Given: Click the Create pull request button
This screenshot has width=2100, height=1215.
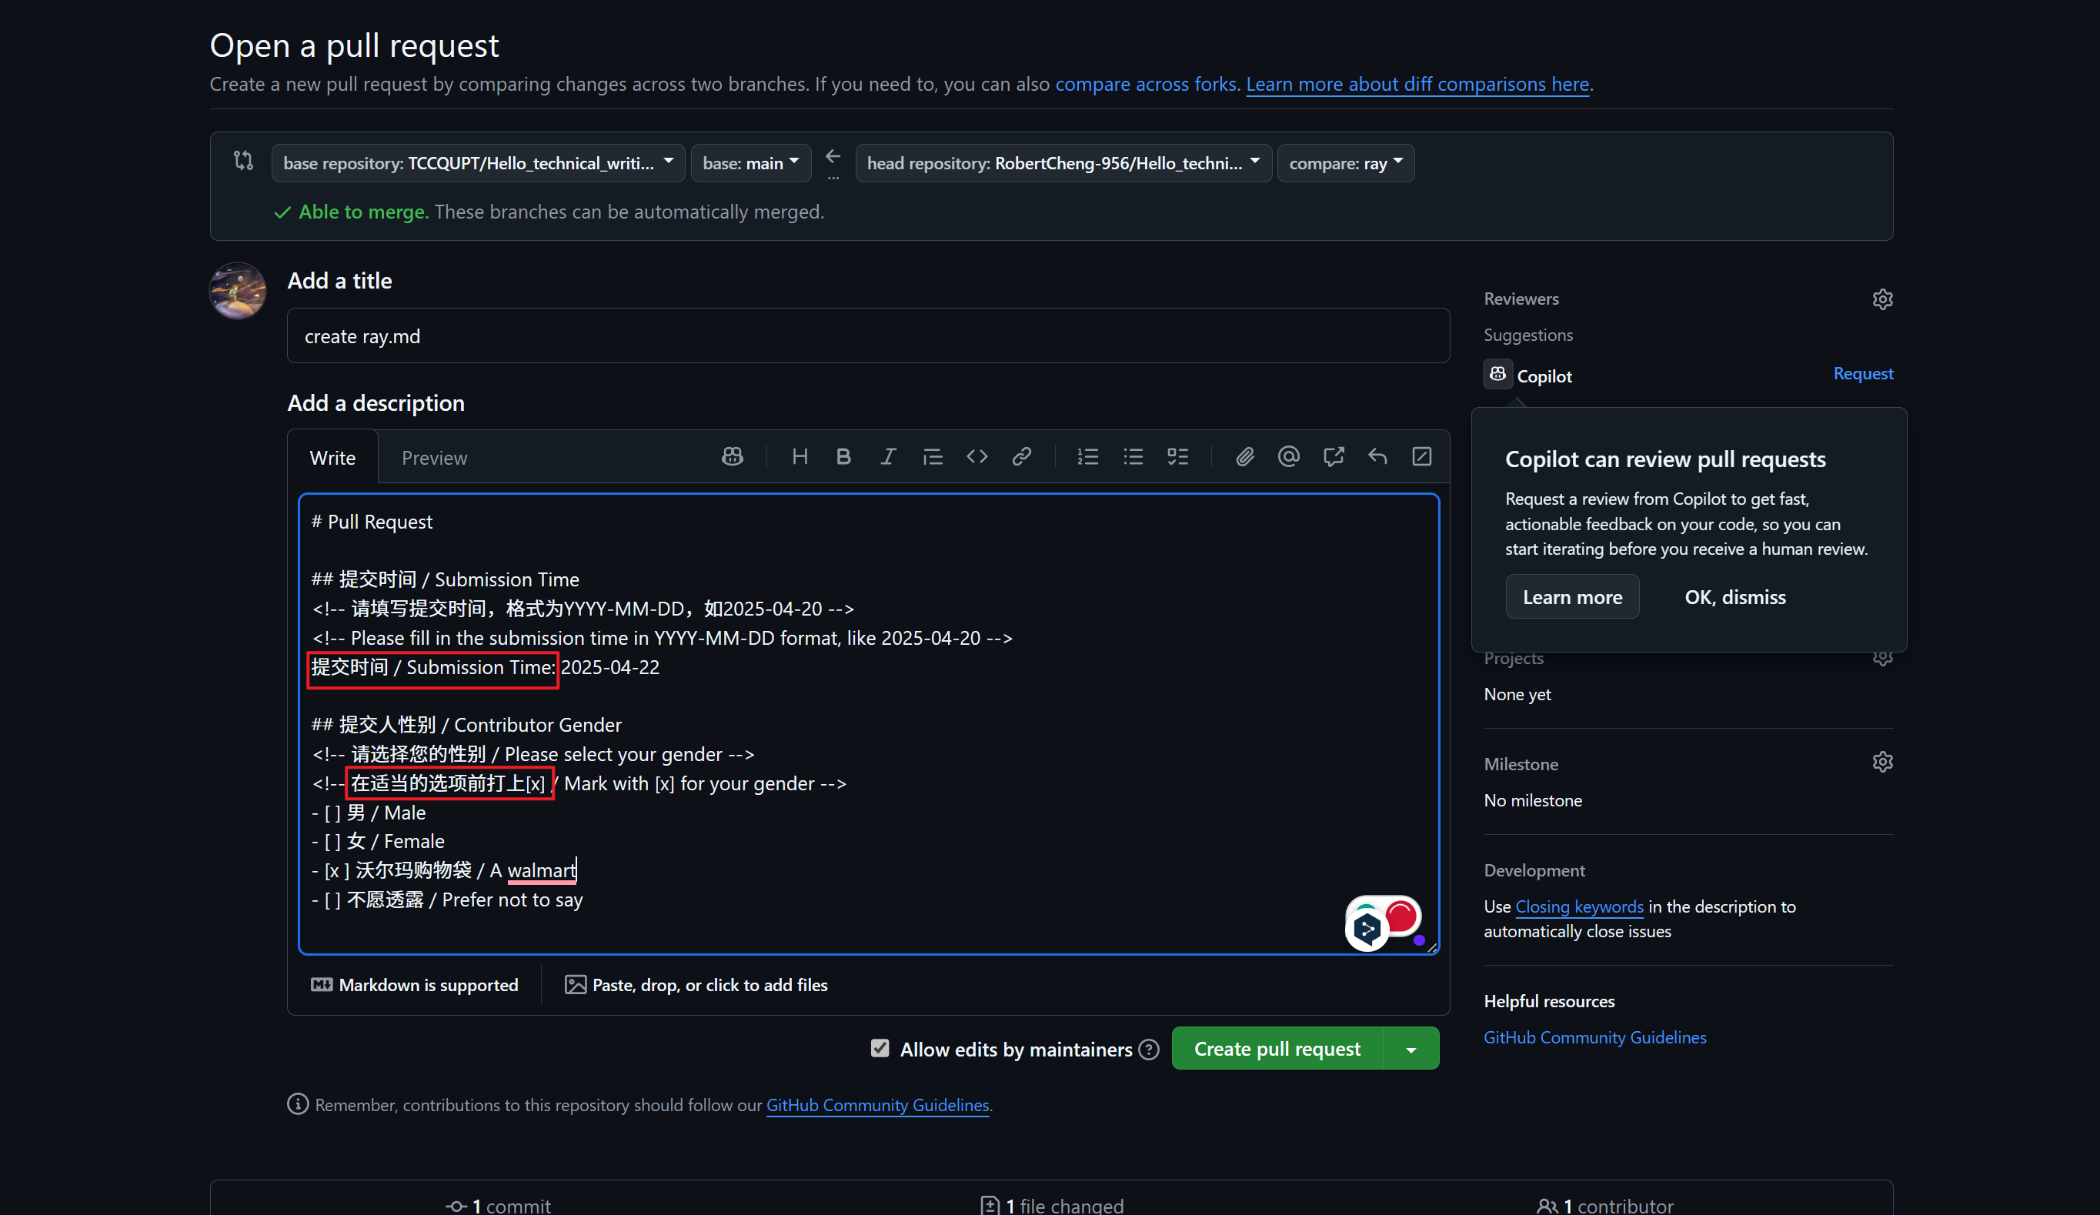Looking at the screenshot, I should pos(1277,1049).
